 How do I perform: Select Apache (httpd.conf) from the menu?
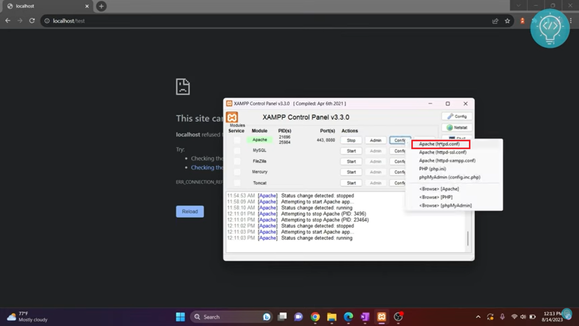click(x=440, y=144)
